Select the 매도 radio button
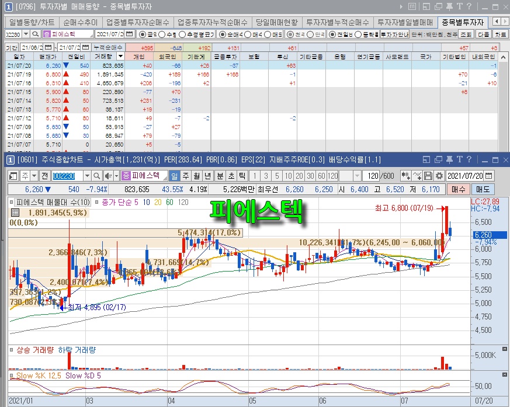The width and height of the screenshot is (510, 407). tap(268, 34)
